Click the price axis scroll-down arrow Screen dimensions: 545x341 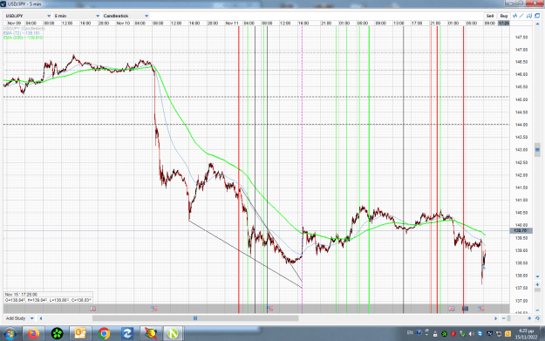pyautogui.click(x=538, y=276)
